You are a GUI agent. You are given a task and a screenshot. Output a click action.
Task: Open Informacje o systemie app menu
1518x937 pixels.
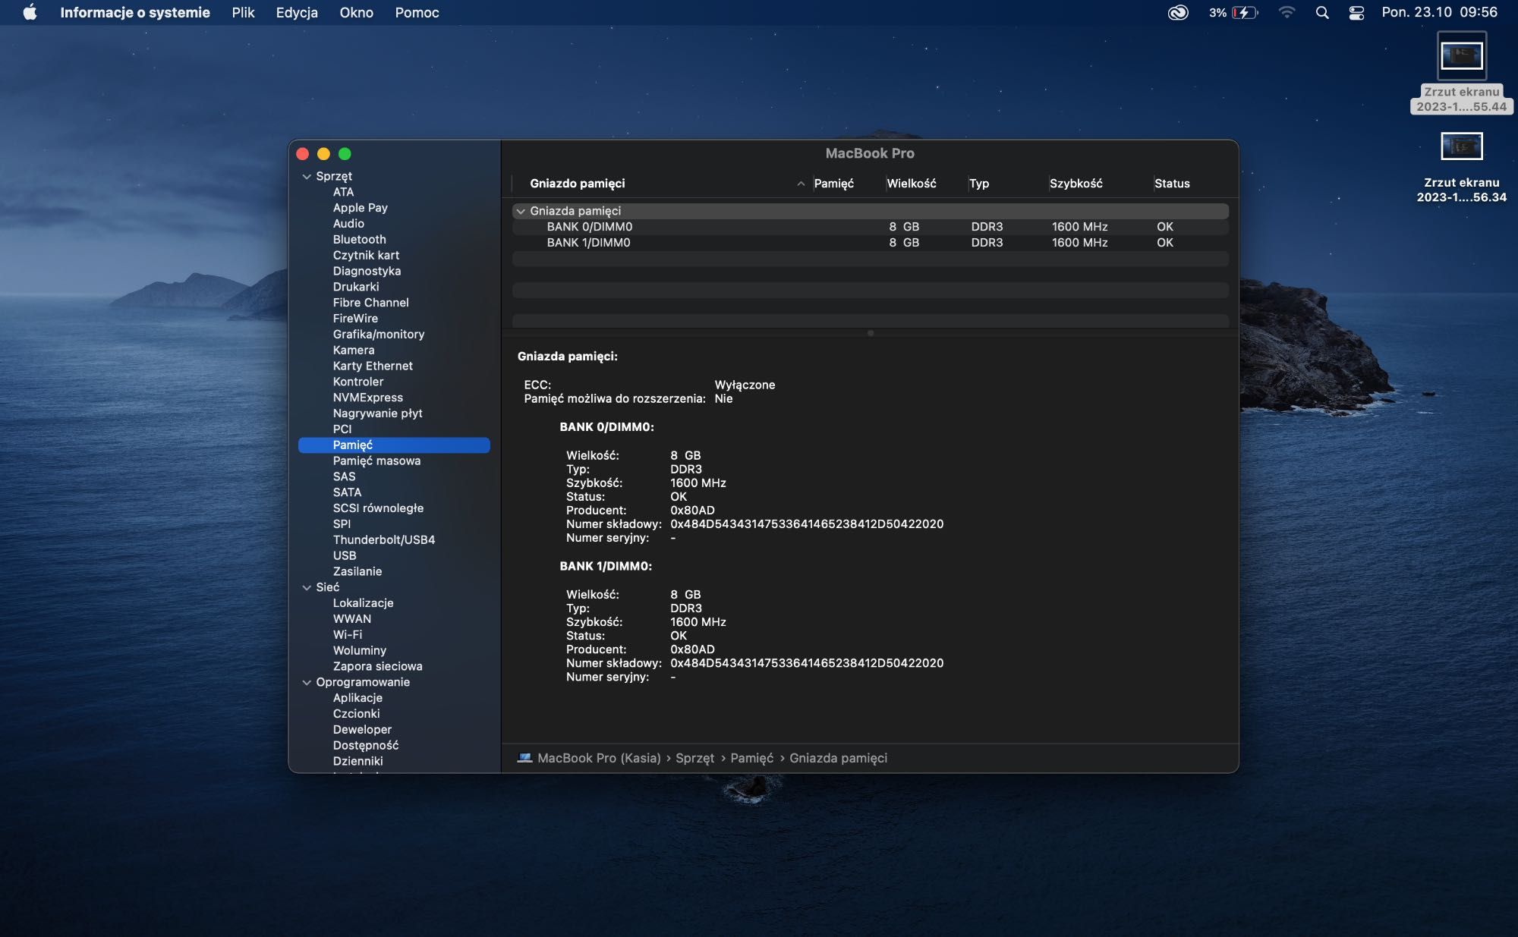click(x=135, y=12)
